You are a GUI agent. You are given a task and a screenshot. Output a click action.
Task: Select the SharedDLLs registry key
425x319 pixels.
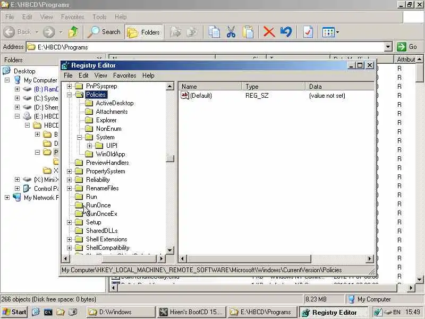coord(101,231)
